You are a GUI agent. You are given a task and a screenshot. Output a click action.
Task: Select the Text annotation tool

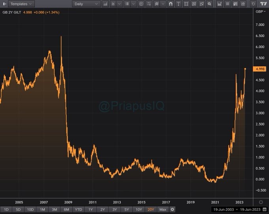click(178, 4)
